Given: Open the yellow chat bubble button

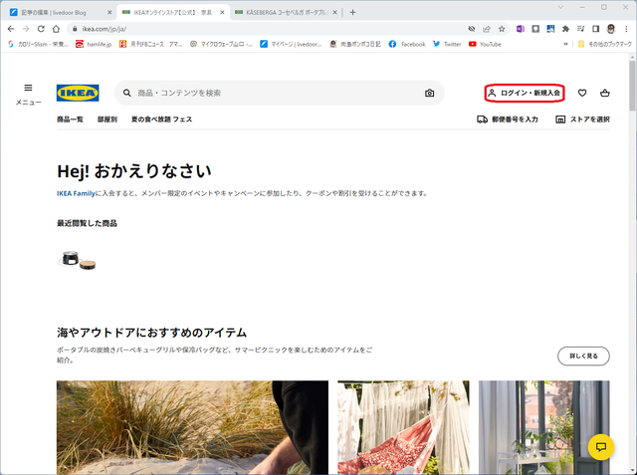Looking at the screenshot, I should pos(601,447).
